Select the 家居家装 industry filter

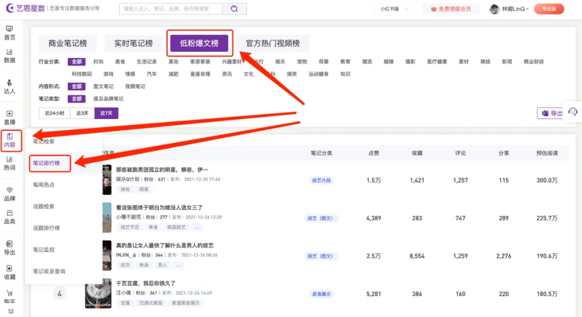coord(200,61)
